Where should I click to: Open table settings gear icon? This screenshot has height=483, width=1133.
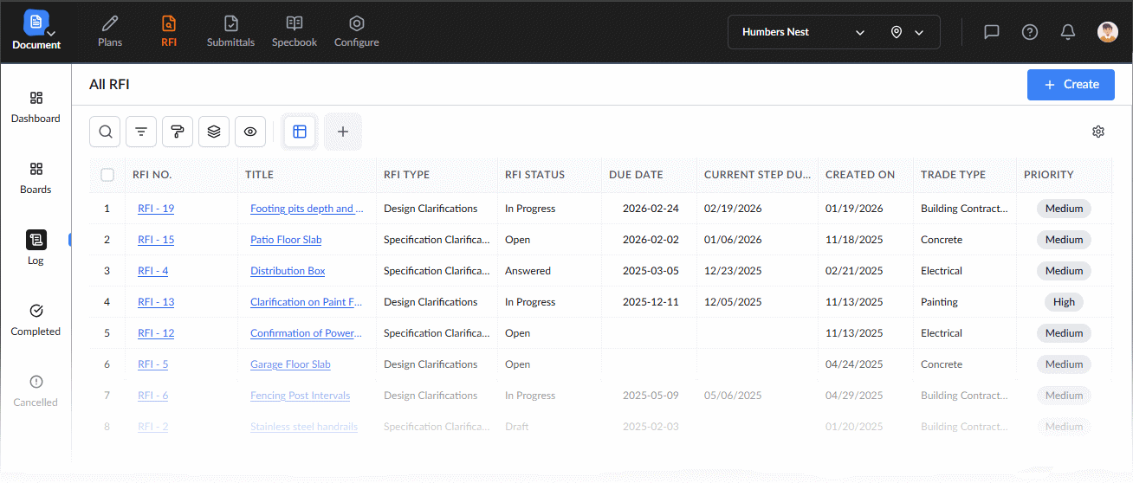(1098, 132)
